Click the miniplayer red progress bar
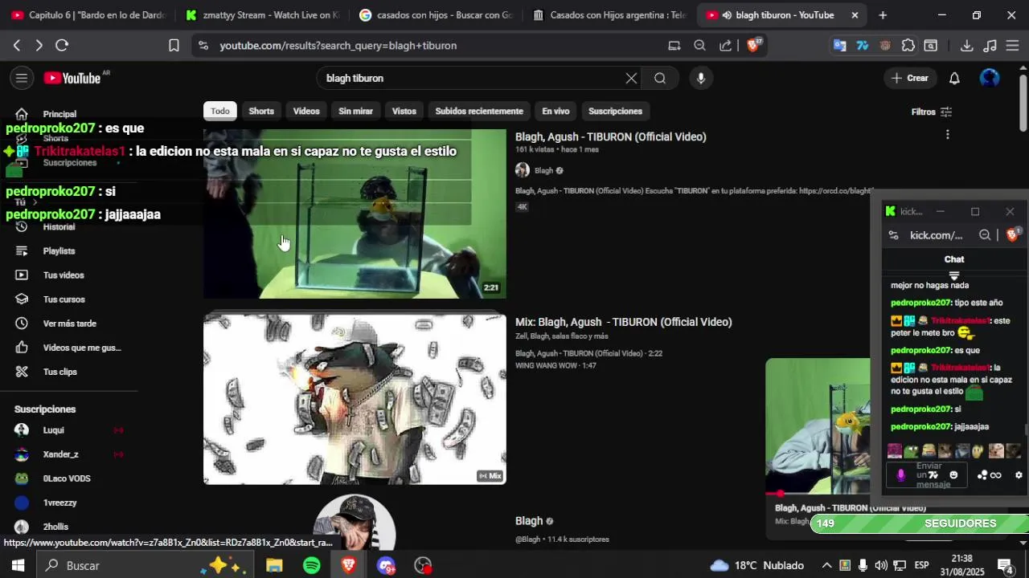The image size is (1029, 578). tap(818, 494)
